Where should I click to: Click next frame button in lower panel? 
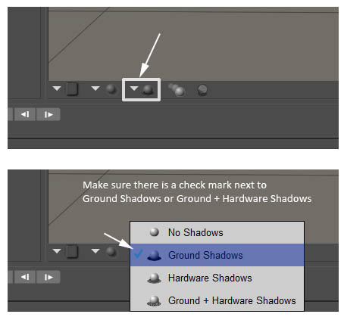pos(48,277)
